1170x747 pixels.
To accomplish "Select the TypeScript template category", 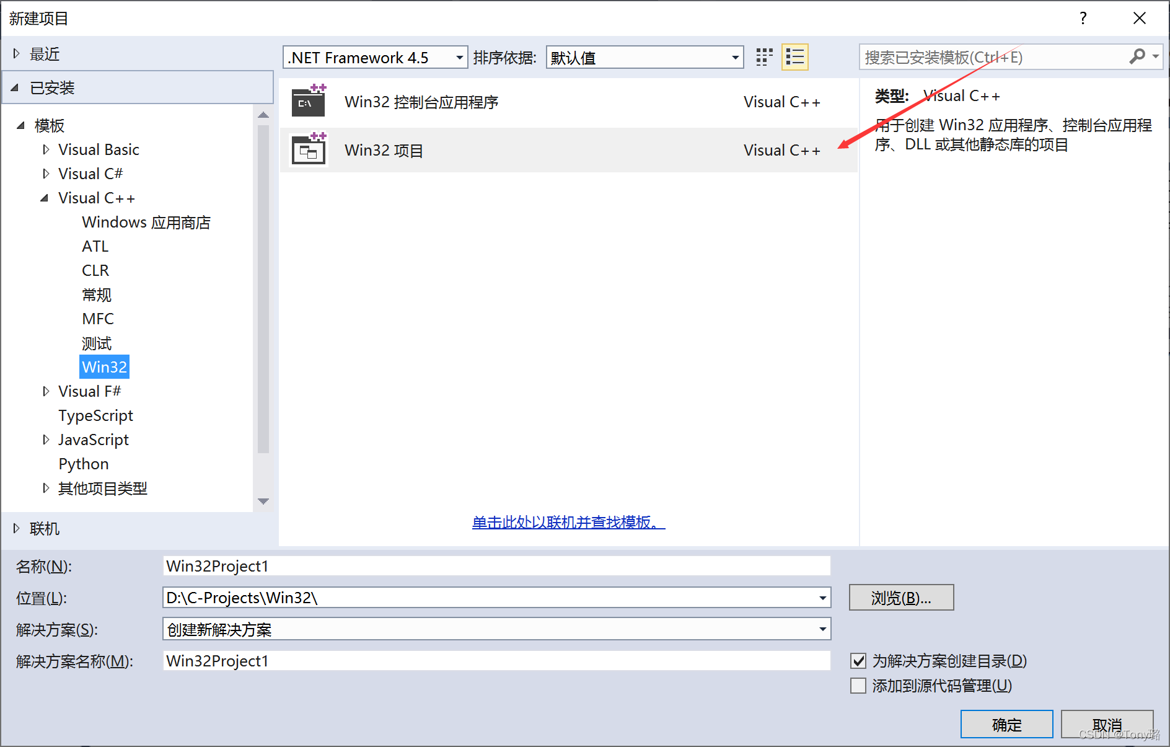I will tap(96, 415).
